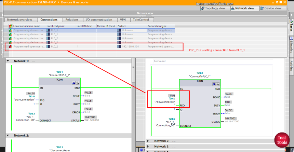
Task: Select "PLC_1_Connection_DB" CONNECT operand
Action: click(25, 119)
